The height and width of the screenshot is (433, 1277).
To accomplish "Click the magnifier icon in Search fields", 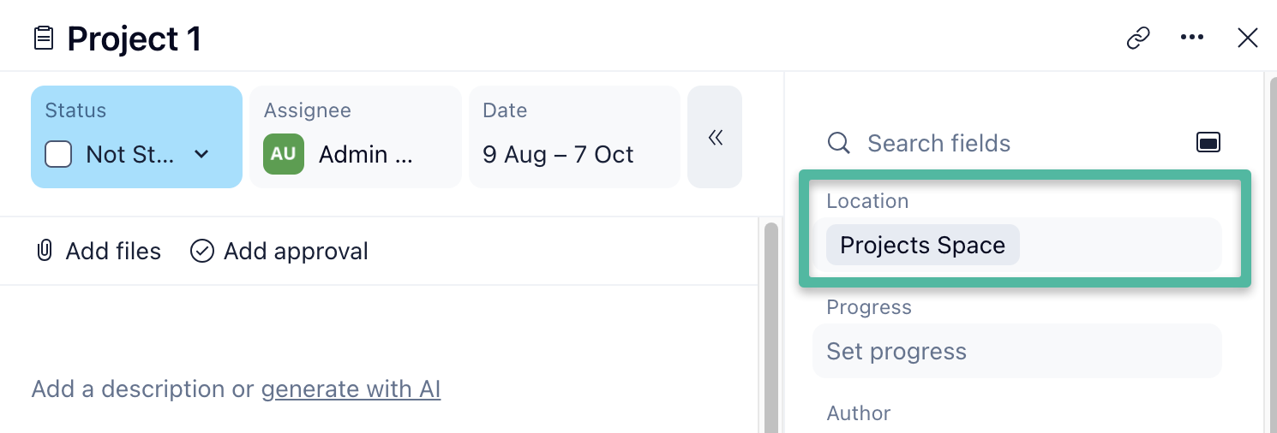I will [838, 143].
